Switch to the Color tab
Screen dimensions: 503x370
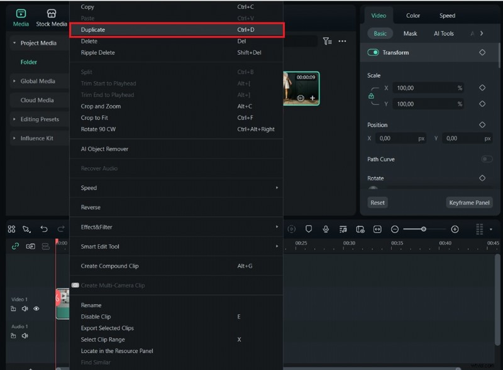(413, 15)
